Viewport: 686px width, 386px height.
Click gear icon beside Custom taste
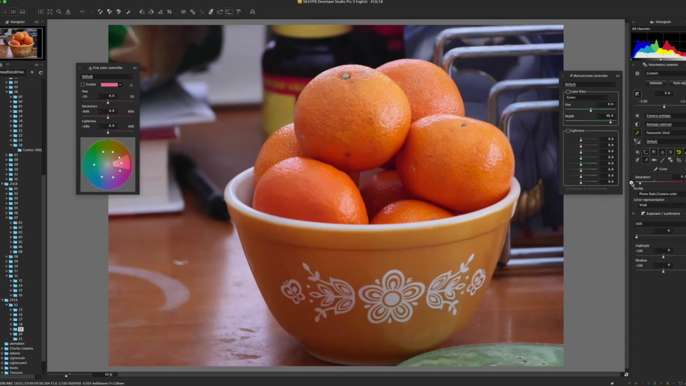pyautogui.click(x=637, y=73)
